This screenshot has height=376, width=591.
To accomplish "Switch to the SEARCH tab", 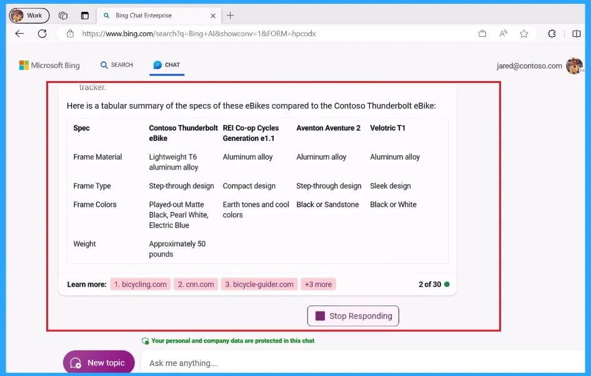I will point(117,65).
